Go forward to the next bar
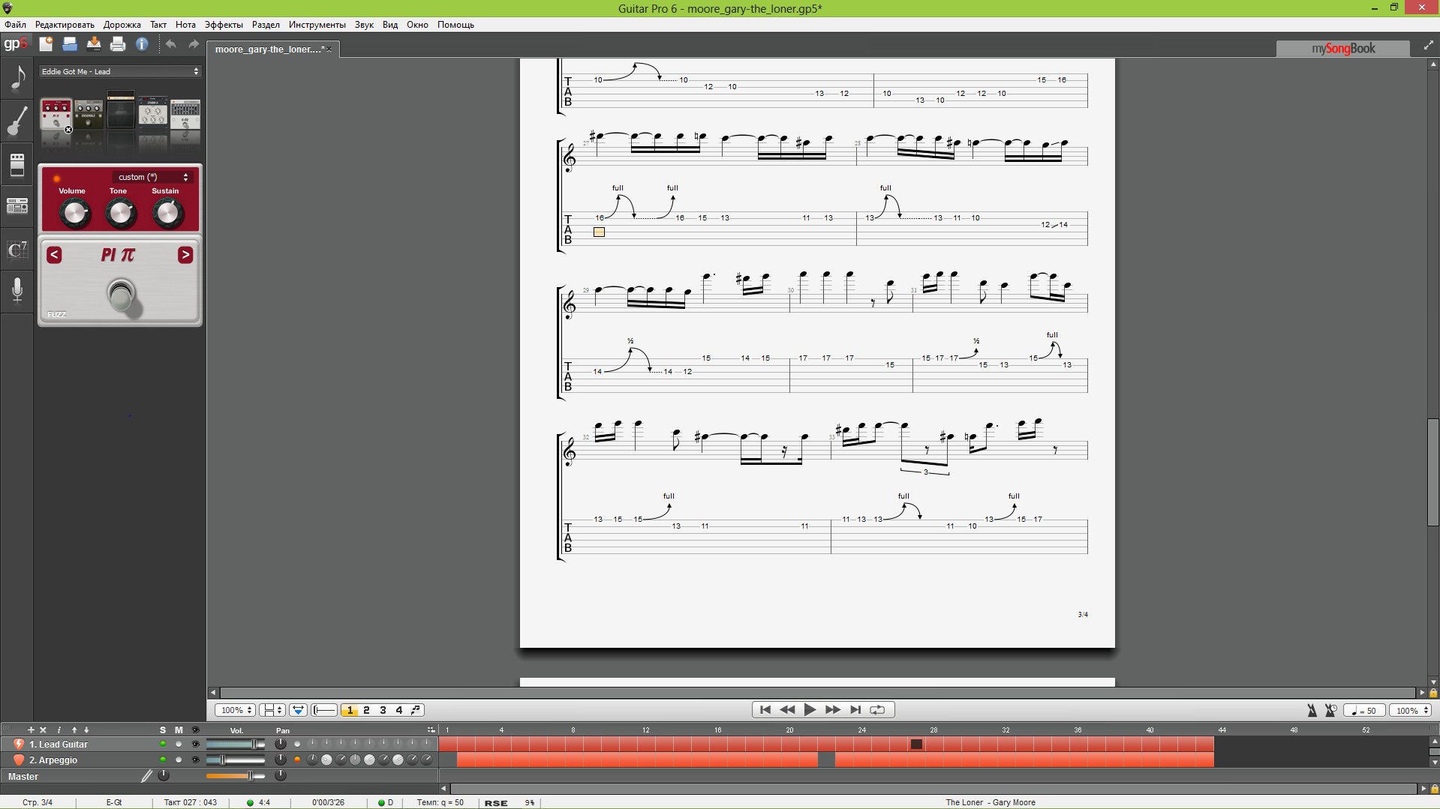Screen dimensions: 1440x809 833,709
